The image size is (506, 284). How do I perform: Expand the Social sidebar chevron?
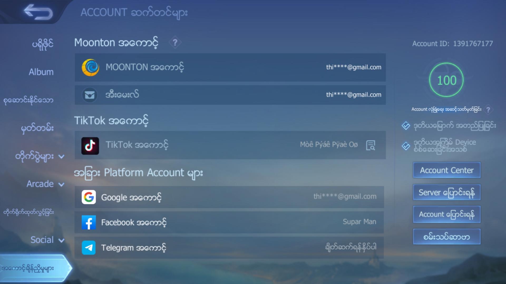[x=61, y=240]
